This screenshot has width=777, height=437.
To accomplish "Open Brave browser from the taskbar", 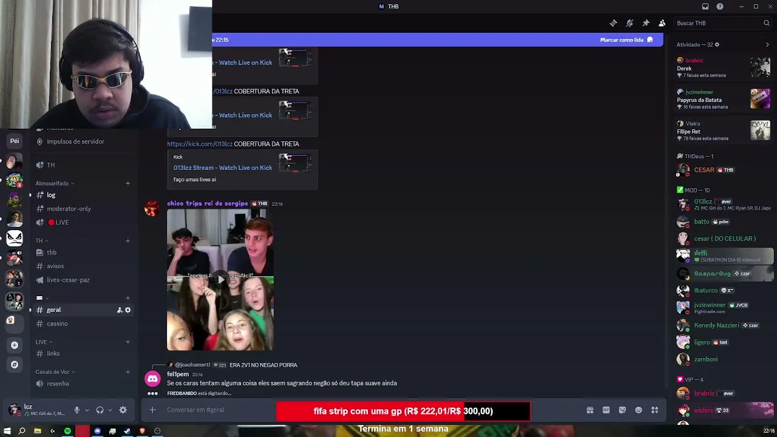I will tap(142, 431).
